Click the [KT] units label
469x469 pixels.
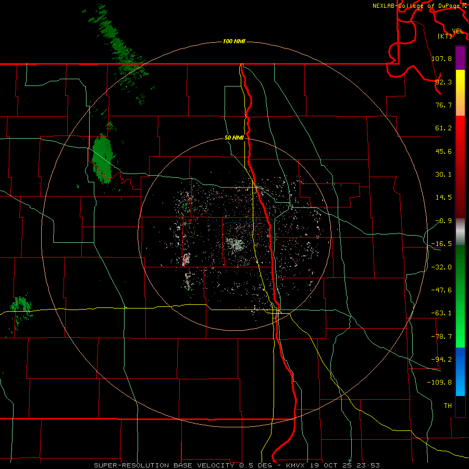(x=445, y=36)
